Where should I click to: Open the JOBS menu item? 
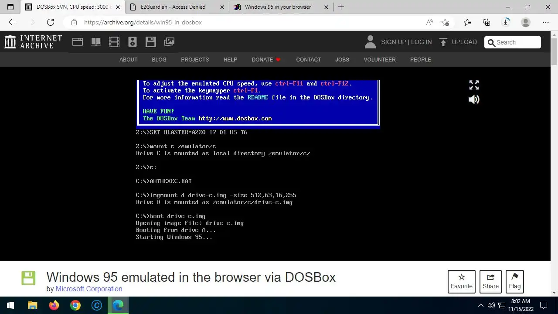(342, 59)
